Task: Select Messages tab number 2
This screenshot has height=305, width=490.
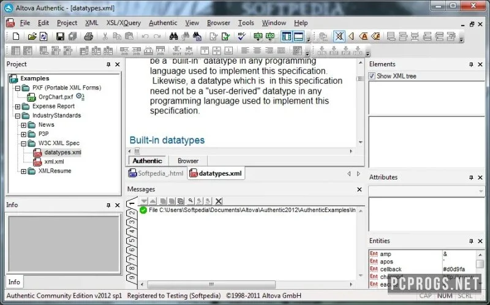Action: pyautogui.click(x=132, y=213)
